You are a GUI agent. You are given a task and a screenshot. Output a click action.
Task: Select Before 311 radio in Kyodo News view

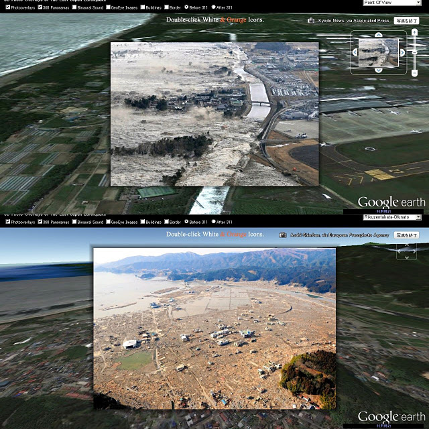click(x=186, y=7)
